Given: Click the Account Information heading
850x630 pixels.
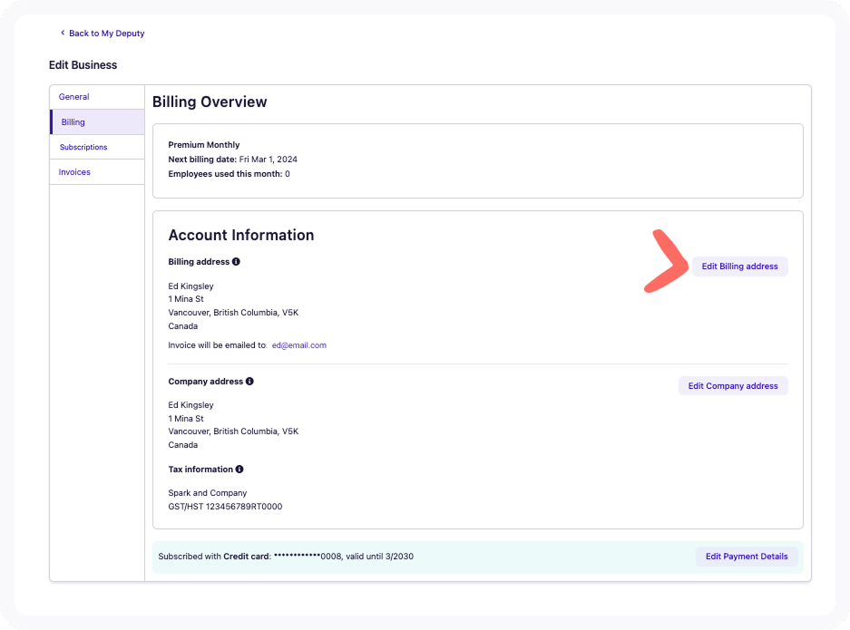Looking at the screenshot, I should [241, 235].
